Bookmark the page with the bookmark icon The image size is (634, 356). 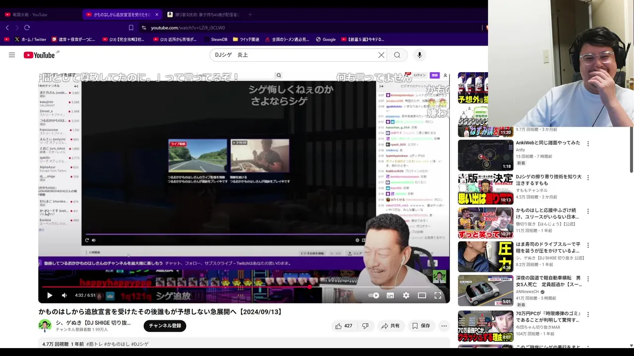point(131,28)
